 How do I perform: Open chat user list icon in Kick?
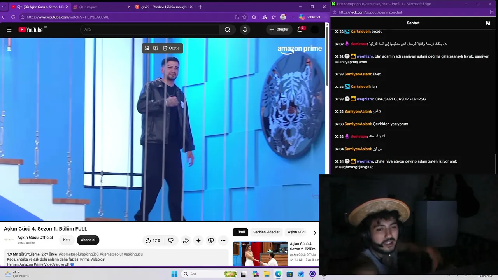pos(488,23)
